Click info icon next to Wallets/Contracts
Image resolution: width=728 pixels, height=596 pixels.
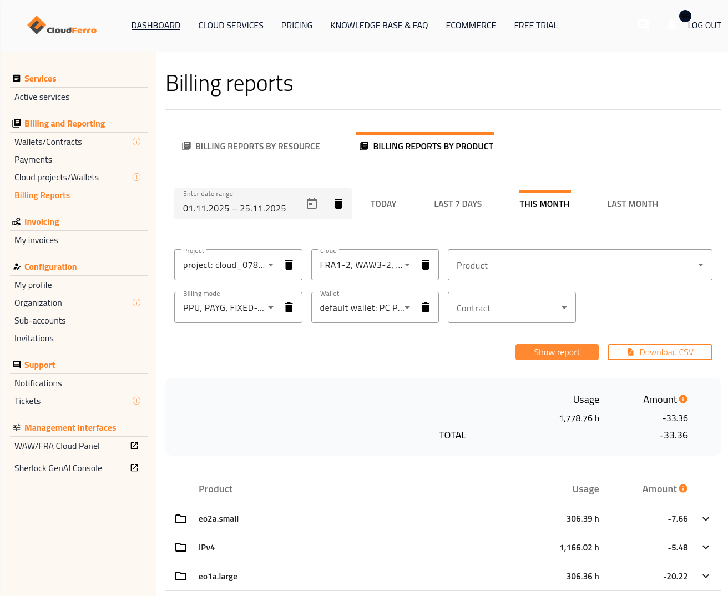[136, 142]
